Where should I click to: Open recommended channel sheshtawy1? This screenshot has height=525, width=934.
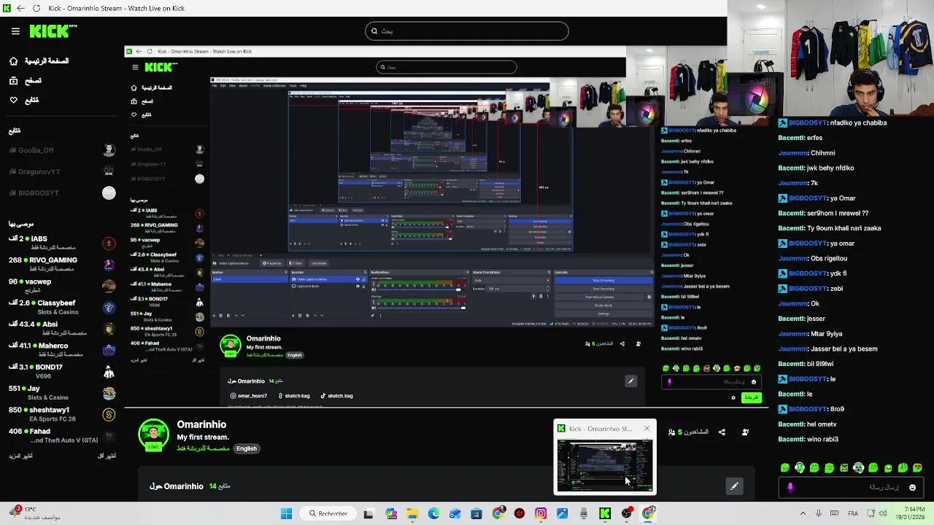[x=62, y=414]
